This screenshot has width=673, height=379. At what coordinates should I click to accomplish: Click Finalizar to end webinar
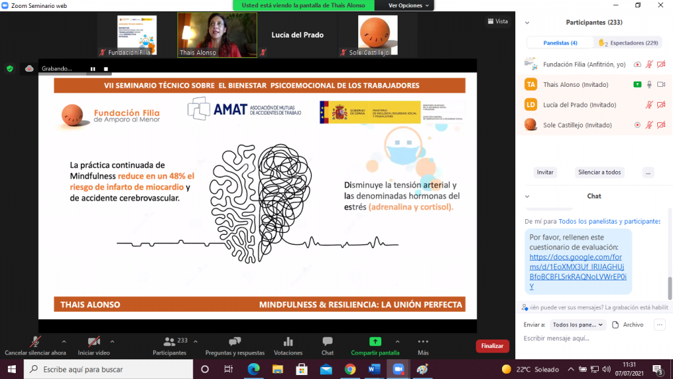492,346
